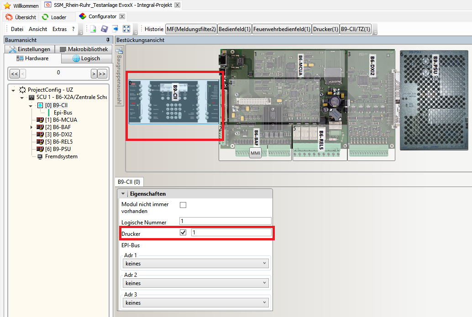Click the >> last navigation button
The width and height of the screenshot is (472, 317).
[x=102, y=74]
